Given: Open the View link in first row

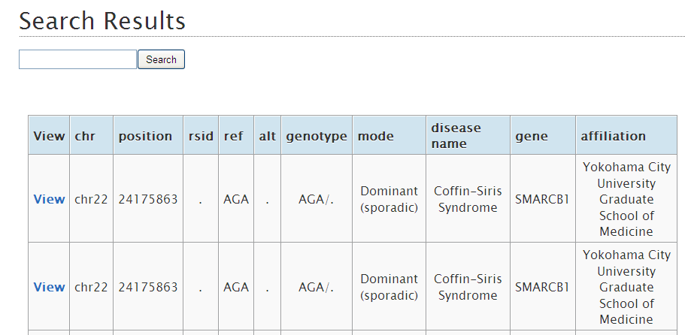Looking at the screenshot, I should tap(49, 199).
